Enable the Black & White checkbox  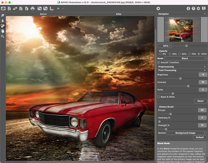(x=159, y=97)
